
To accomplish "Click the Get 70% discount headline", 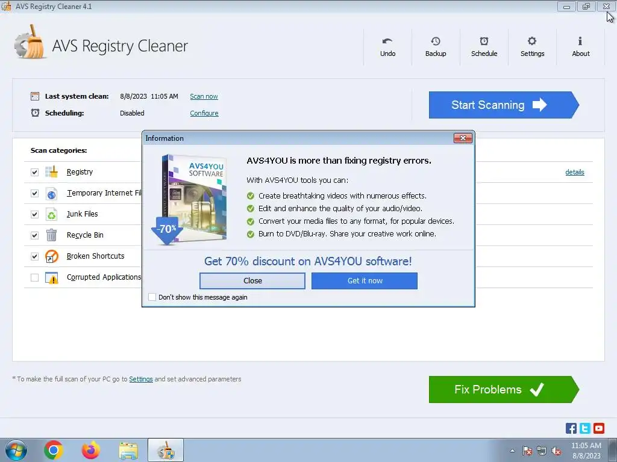I will 308,261.
